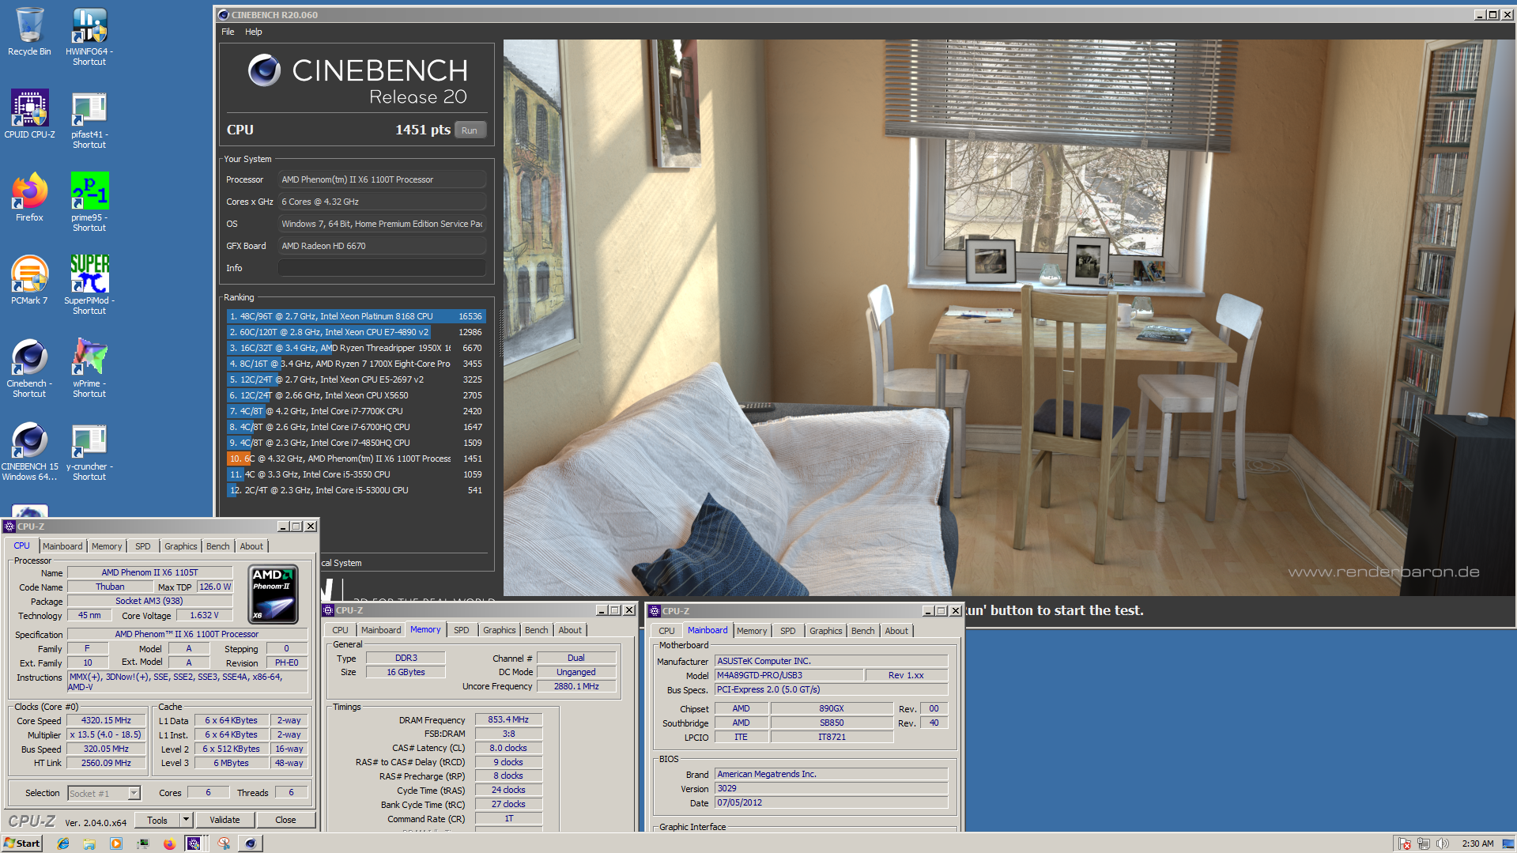Screen dimensions: 1517x853
Task: Click the Tools button in CPU-Z
Action: (157, 820)
